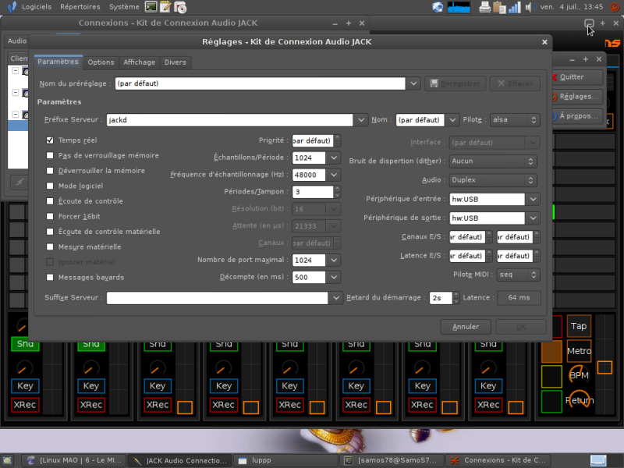Click the printer tray icon
The image size is (624, 468).
click(x=484, y=7)
